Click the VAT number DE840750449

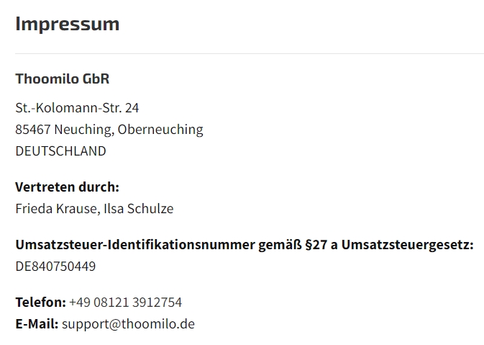coord(55,266)
